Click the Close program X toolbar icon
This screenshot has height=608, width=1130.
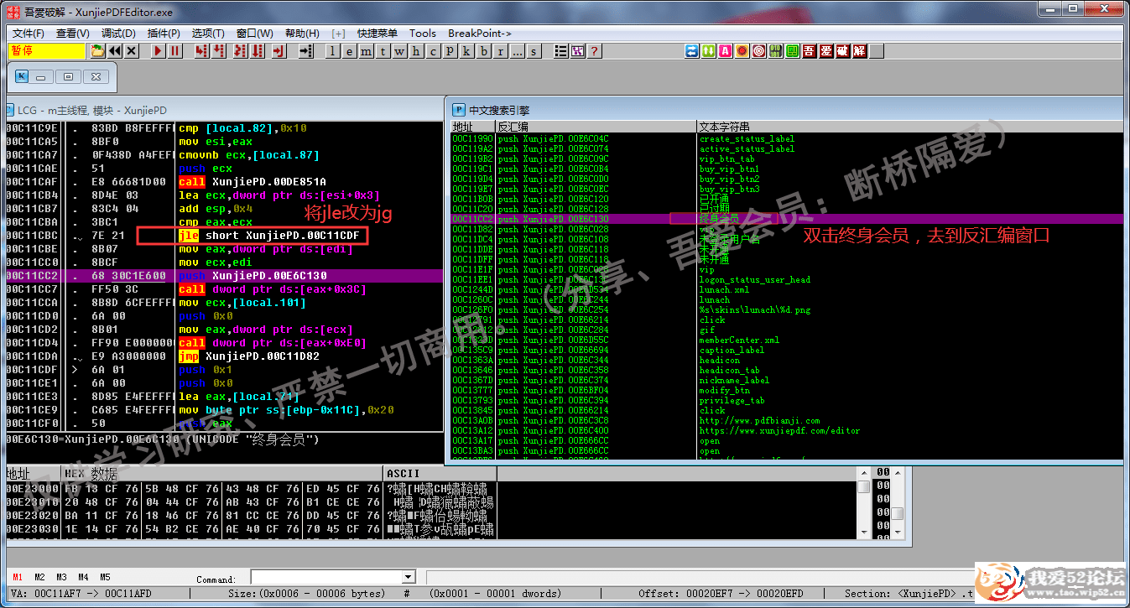pos(132,51)
